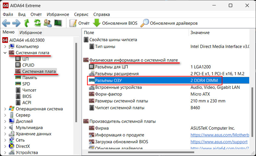
Task: Expand the Устройства tree node
Action: tap(5, 152)
